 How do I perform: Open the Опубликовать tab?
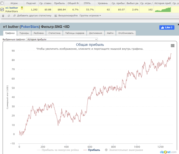(126, 33)
